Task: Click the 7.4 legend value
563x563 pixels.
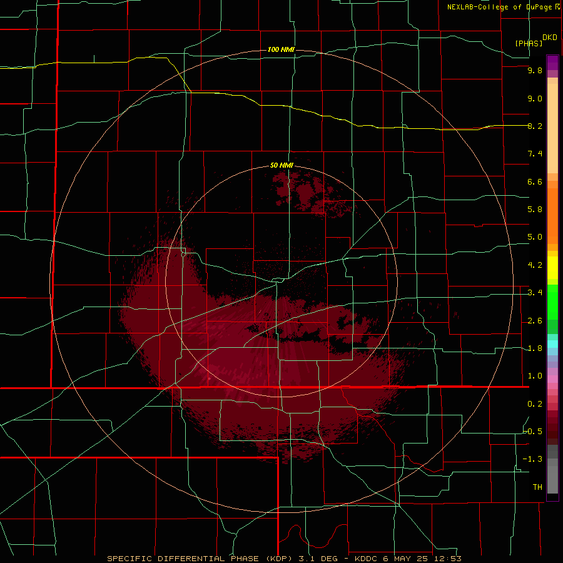Action: (535, 154)
